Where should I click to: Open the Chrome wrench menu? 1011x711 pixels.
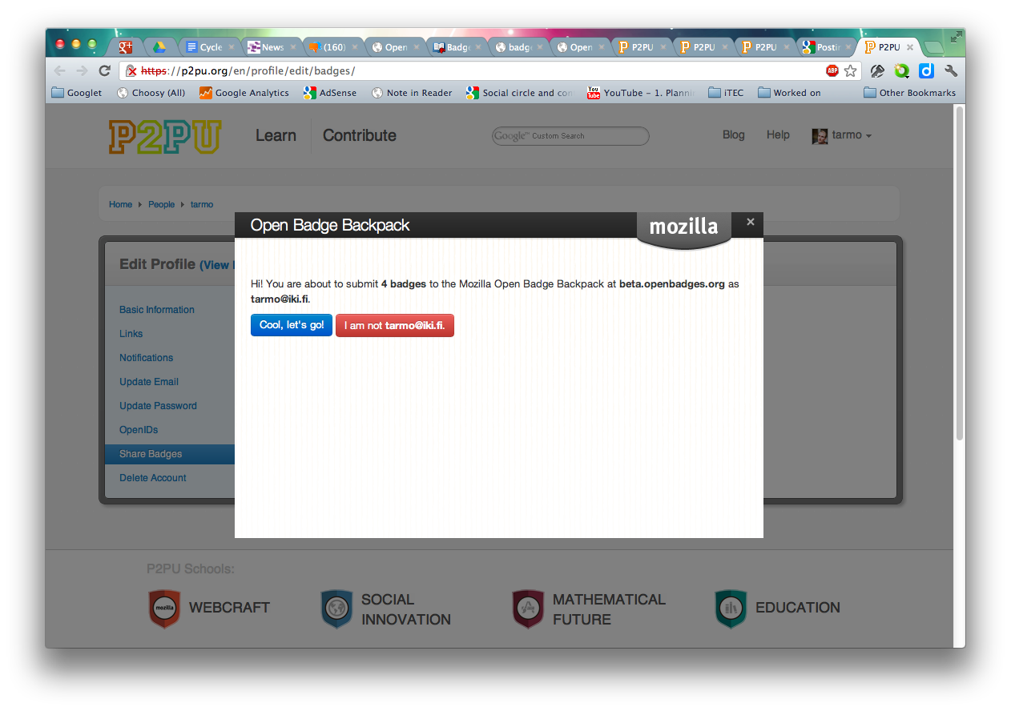pos(951,71)
